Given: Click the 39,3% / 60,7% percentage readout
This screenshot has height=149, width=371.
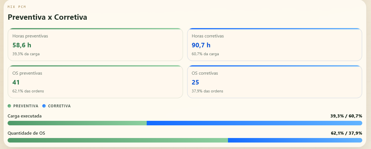Looking at the screenshot, I should point(346,116).
